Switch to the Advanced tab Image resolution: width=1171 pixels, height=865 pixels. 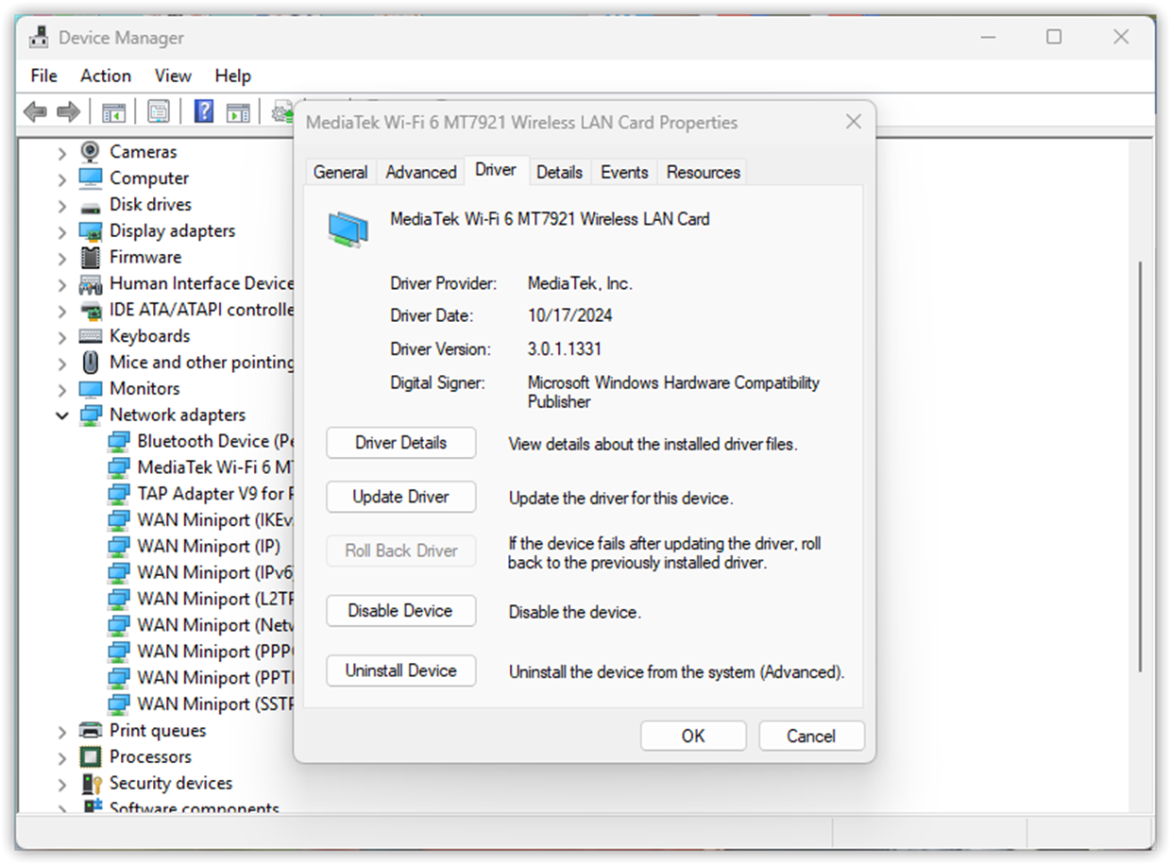coord(420,172)
